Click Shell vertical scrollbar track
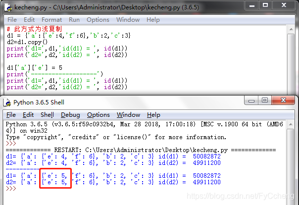 pyautogui.click(x=291, y=167)
